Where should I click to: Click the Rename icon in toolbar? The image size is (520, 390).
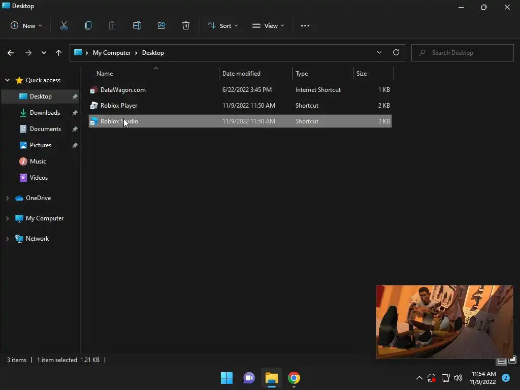(137, 25)
